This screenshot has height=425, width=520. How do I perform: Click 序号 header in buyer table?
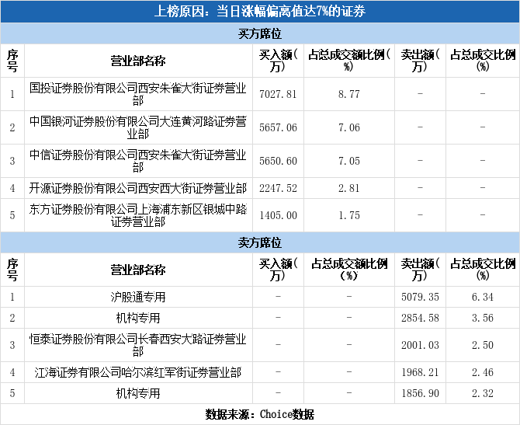(12, 61)
